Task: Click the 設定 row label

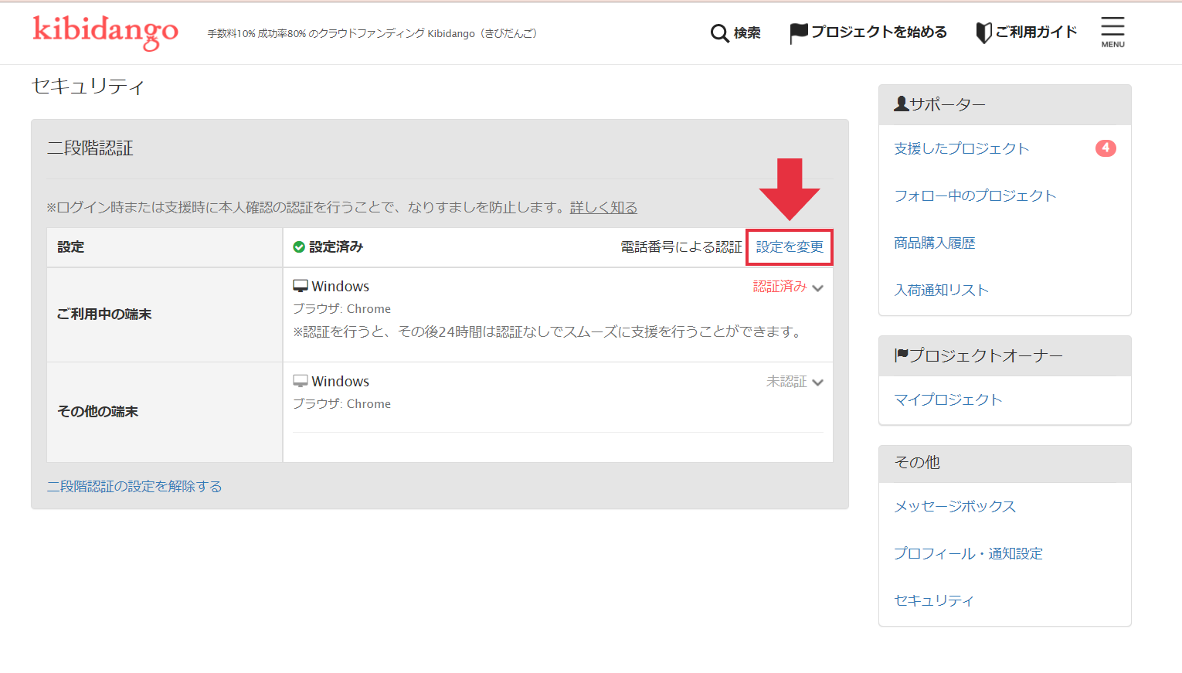Action: [71, 247]
